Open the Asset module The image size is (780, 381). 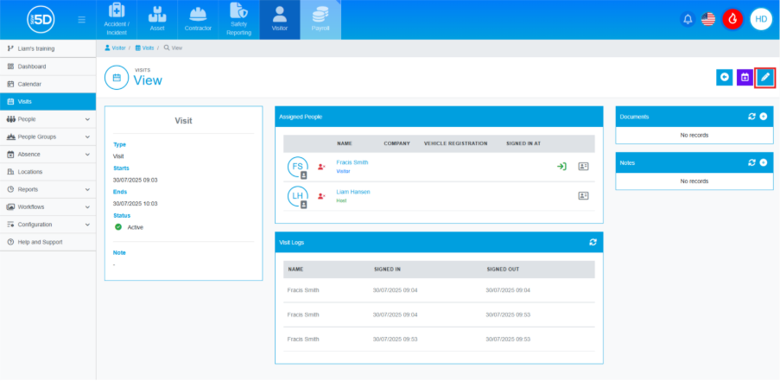pos(157,20)
